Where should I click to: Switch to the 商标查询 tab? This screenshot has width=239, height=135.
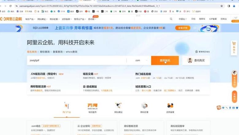45,52
